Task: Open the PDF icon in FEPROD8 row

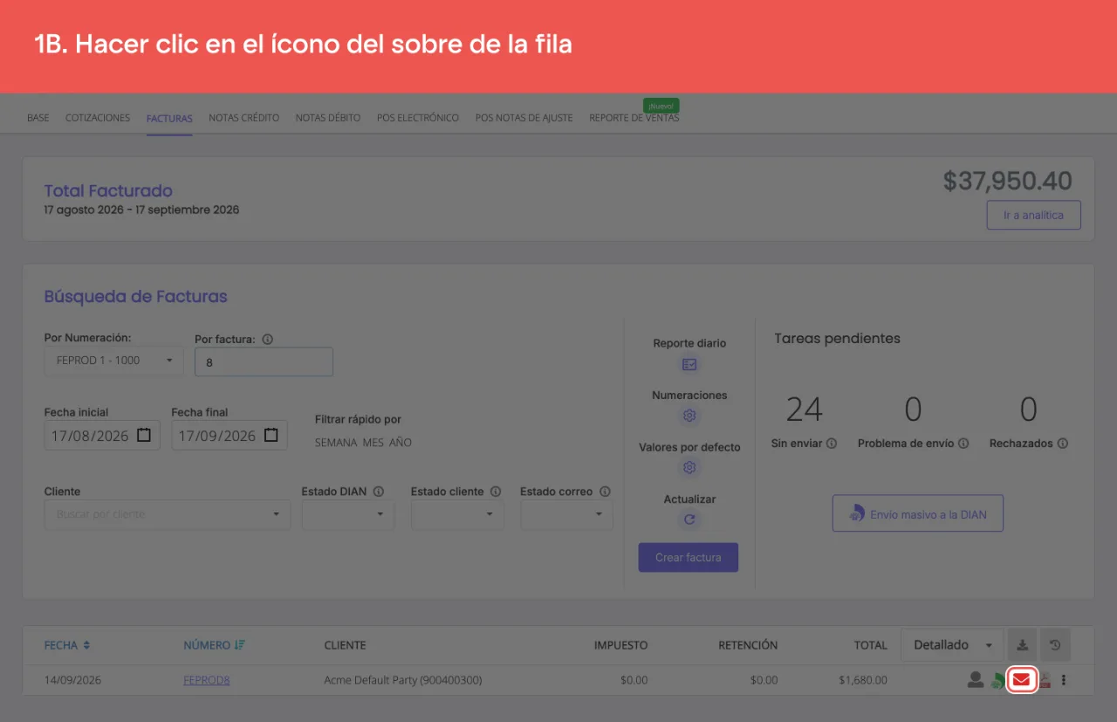Action: coord(1044,681)
